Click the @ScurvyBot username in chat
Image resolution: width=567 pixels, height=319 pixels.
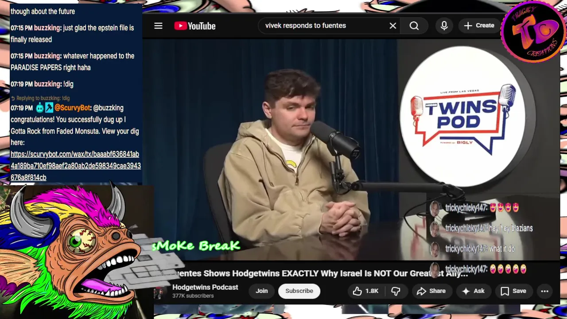73,108
